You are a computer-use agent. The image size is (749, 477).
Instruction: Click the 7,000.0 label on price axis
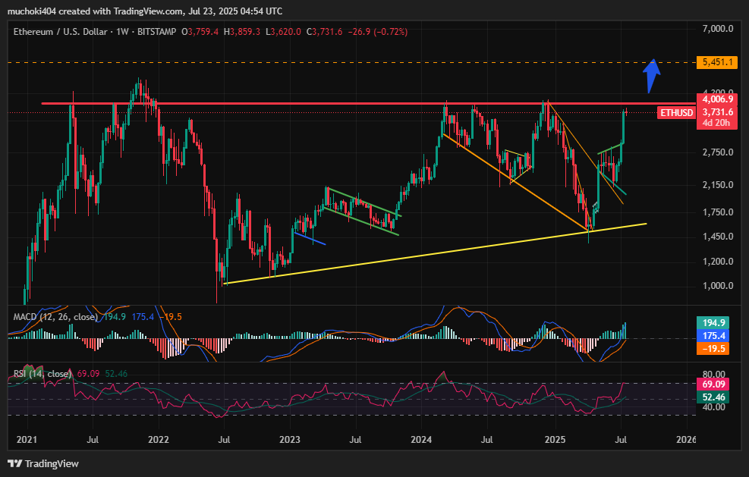click(x=717, y=29)
